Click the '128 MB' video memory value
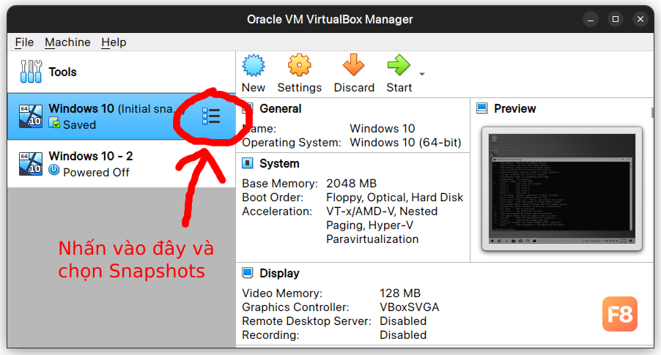661x355 pixels. tap(400, 293)
